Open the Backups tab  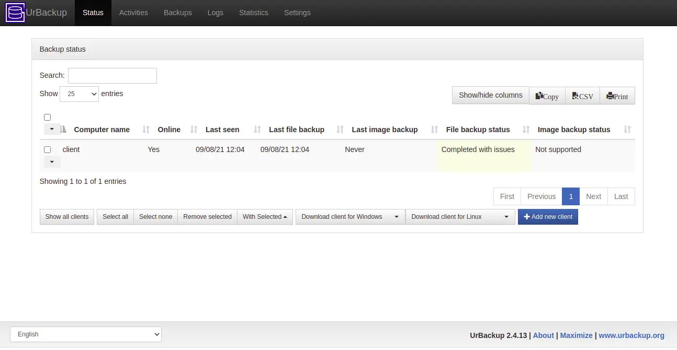178,13
